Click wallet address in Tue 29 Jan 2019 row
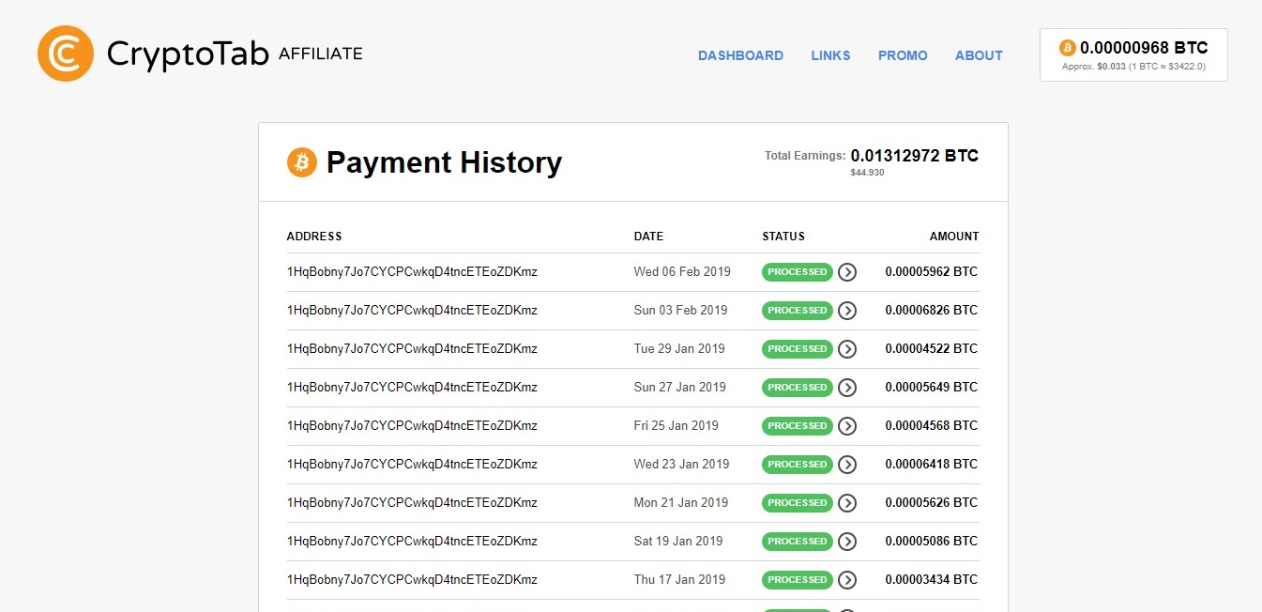 point(412,349)
